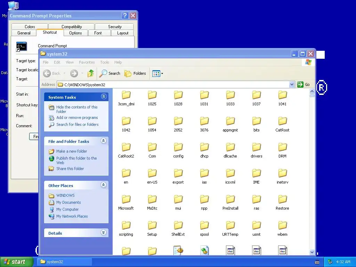Collapse the System Tasks panel

coord(104,97)
